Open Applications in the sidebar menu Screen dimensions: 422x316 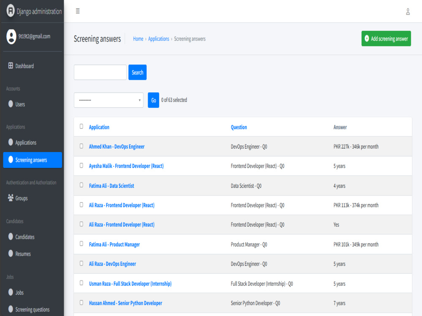click(x=32, y=142)
